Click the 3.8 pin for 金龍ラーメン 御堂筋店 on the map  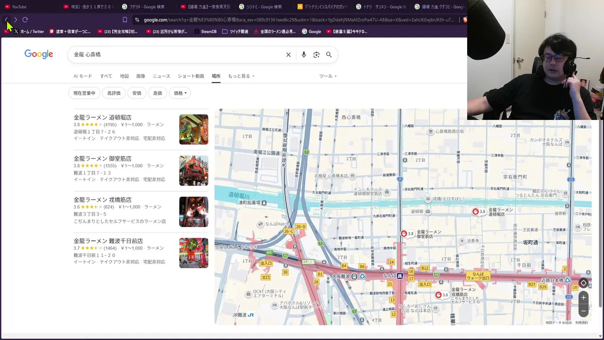click(x=407, y=234)
